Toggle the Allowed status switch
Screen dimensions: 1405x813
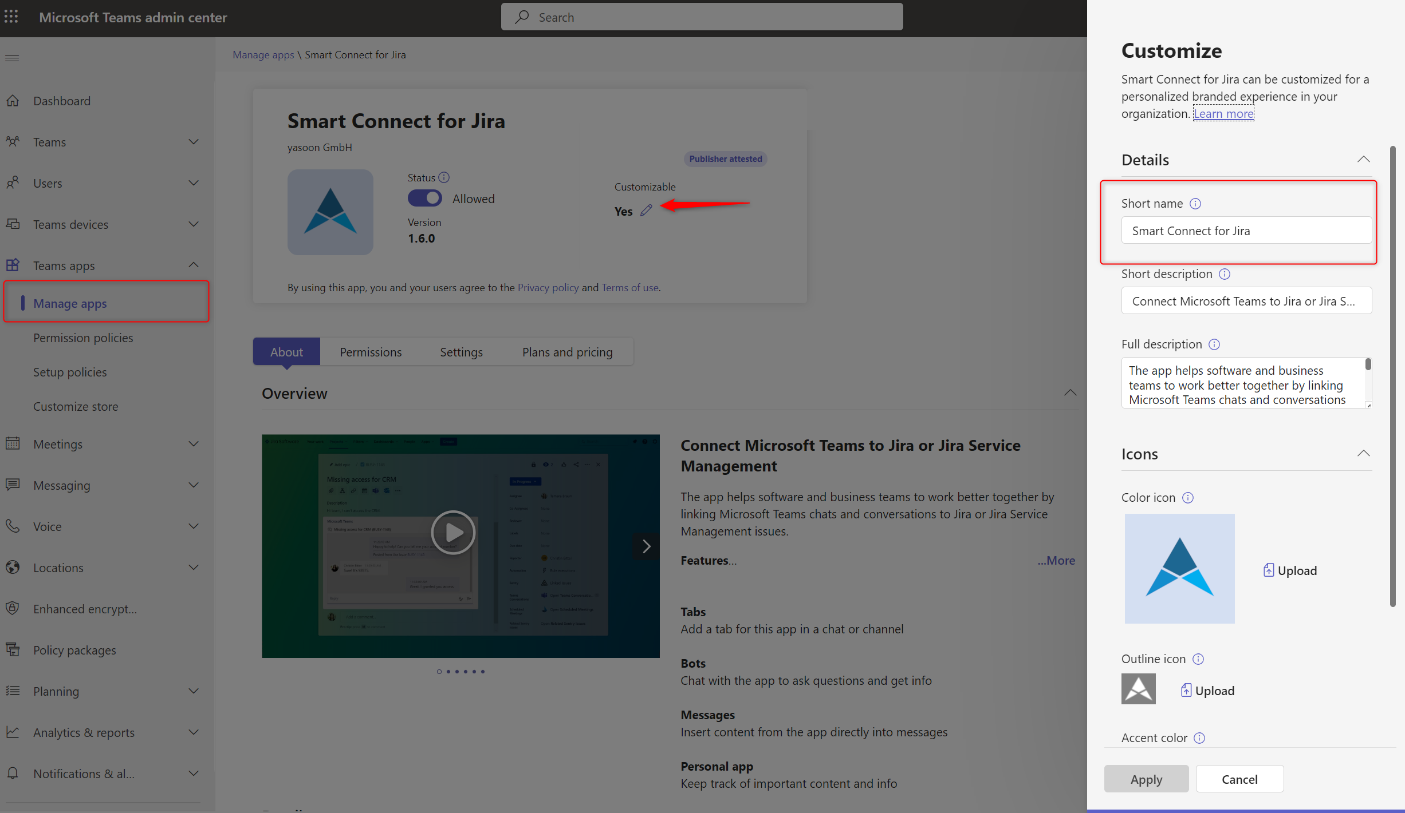424,199
